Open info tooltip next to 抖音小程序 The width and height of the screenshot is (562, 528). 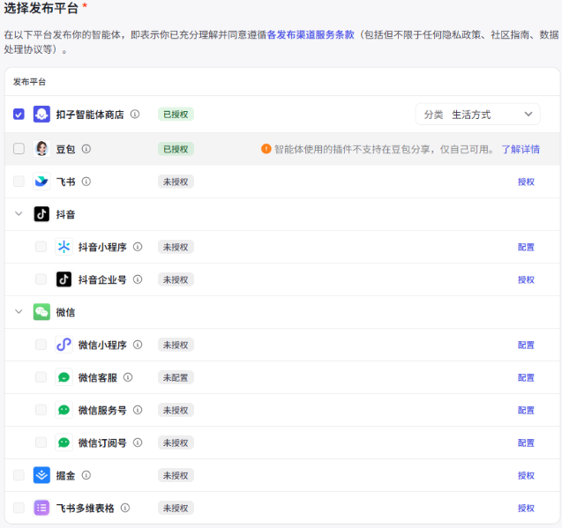pos(138,247)
